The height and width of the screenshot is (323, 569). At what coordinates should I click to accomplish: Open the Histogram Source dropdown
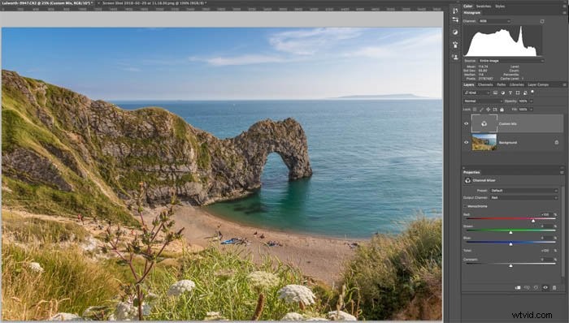click(x=511, y=61)
